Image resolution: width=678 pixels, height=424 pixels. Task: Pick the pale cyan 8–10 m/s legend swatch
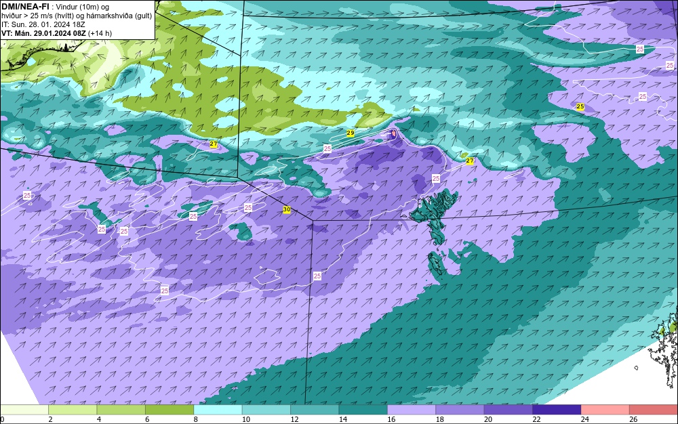pos(218,410)
